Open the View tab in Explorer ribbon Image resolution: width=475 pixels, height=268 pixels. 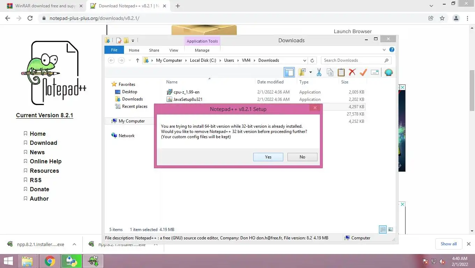174,50
